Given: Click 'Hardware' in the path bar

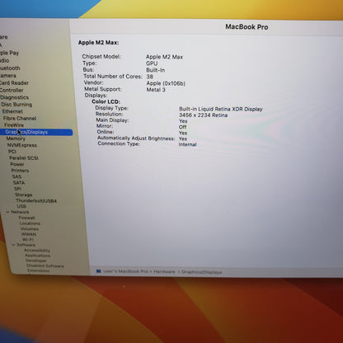Looking at the screenshot, I should [164, 272].
